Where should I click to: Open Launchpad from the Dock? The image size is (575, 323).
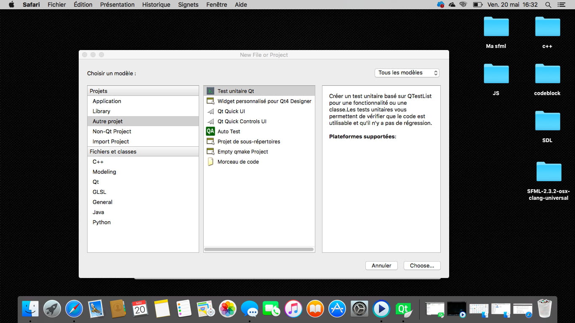52,310
